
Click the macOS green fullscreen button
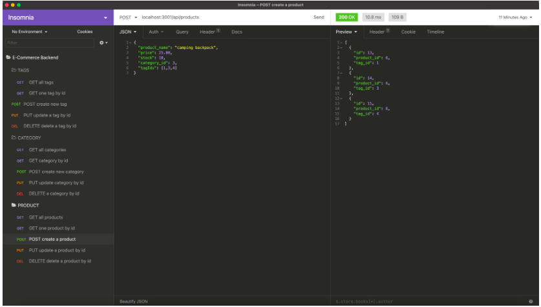(x=19, y=5)
